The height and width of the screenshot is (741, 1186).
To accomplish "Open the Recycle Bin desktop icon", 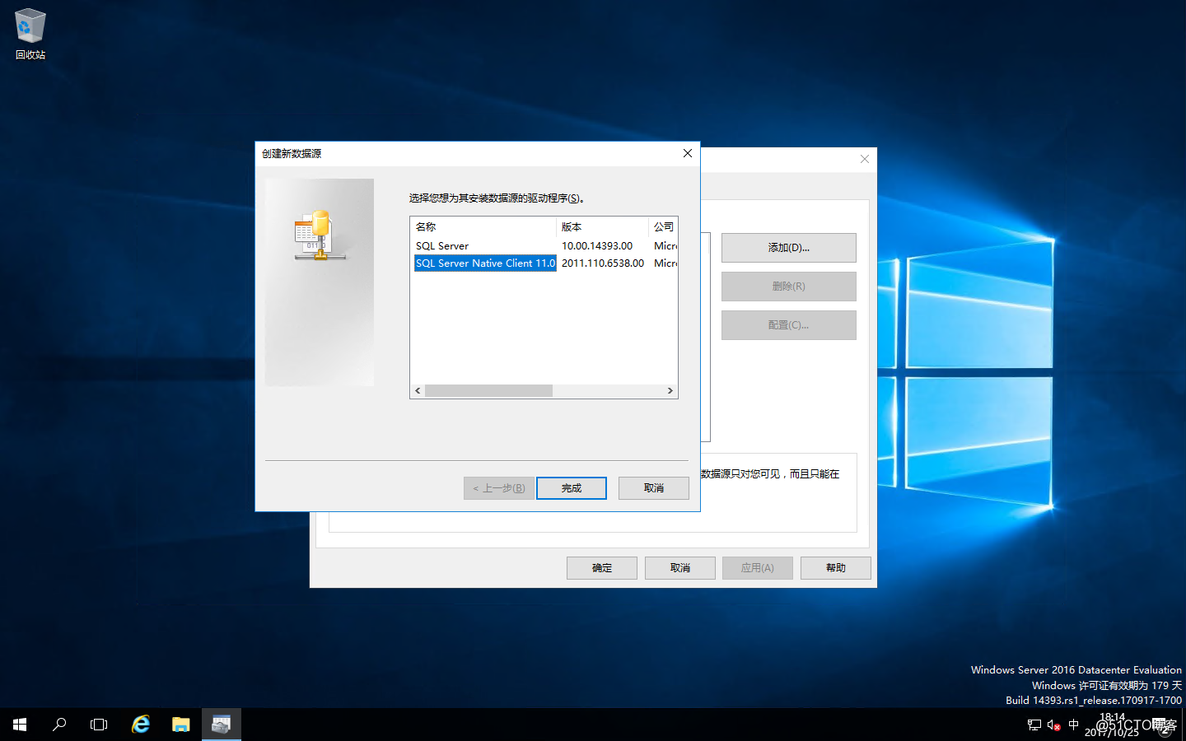I will pyautogui.click(x=30, y=35).
